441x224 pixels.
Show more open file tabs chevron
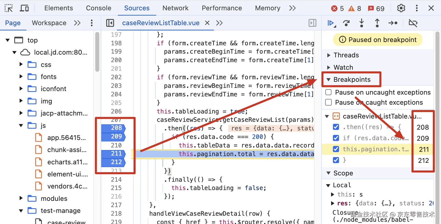(219, 23)
